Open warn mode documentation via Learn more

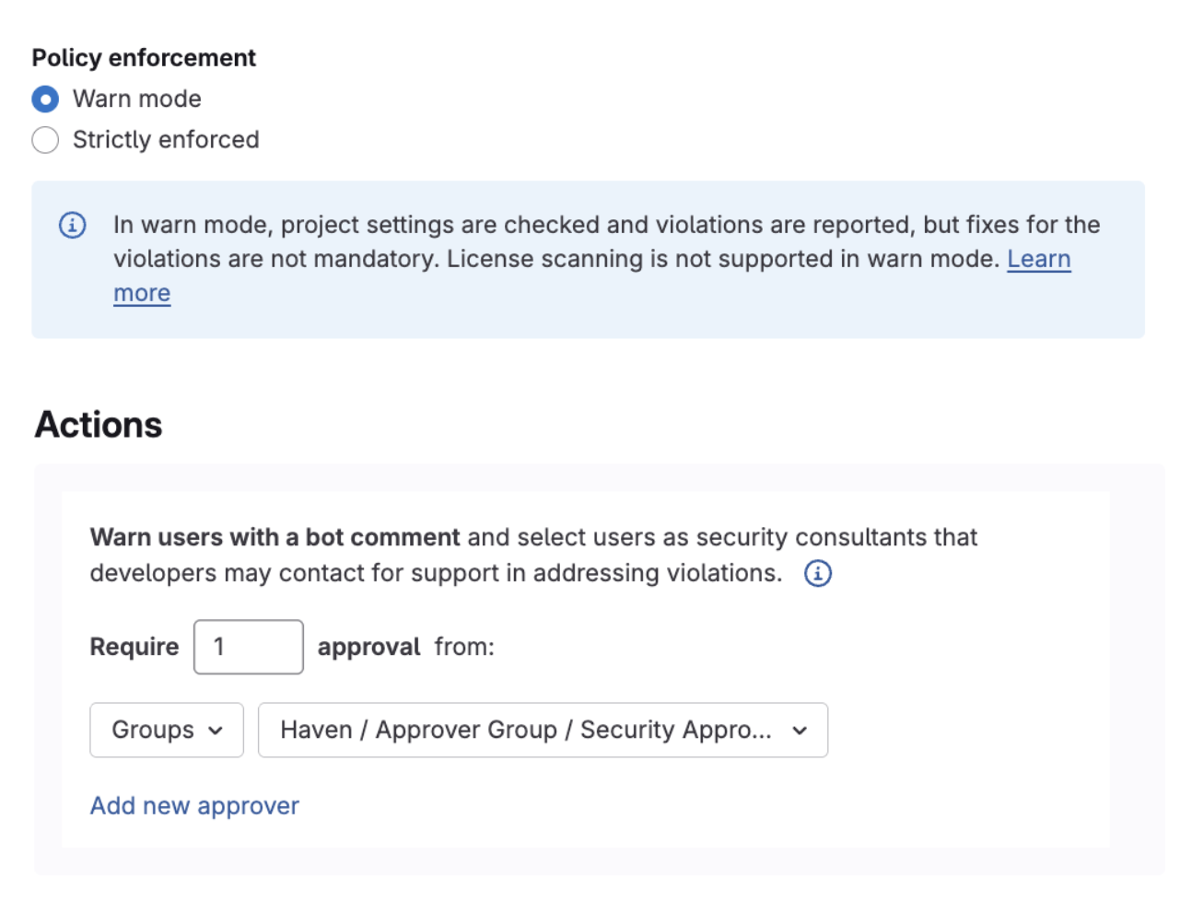coord(1039,259)
